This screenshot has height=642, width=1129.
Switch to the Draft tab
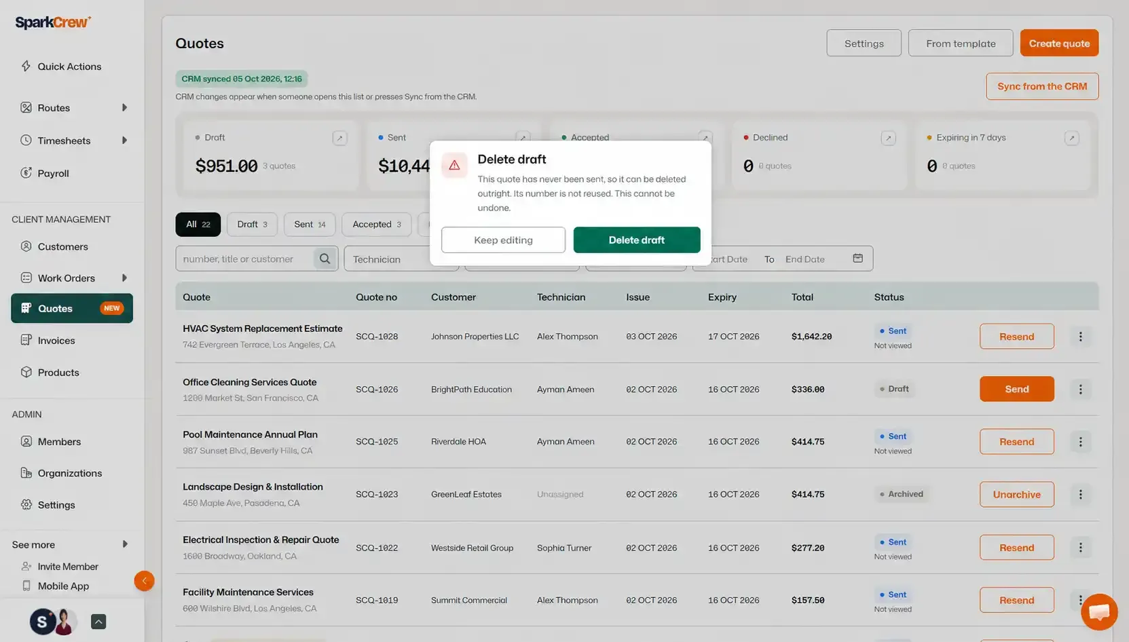[252, 224]
